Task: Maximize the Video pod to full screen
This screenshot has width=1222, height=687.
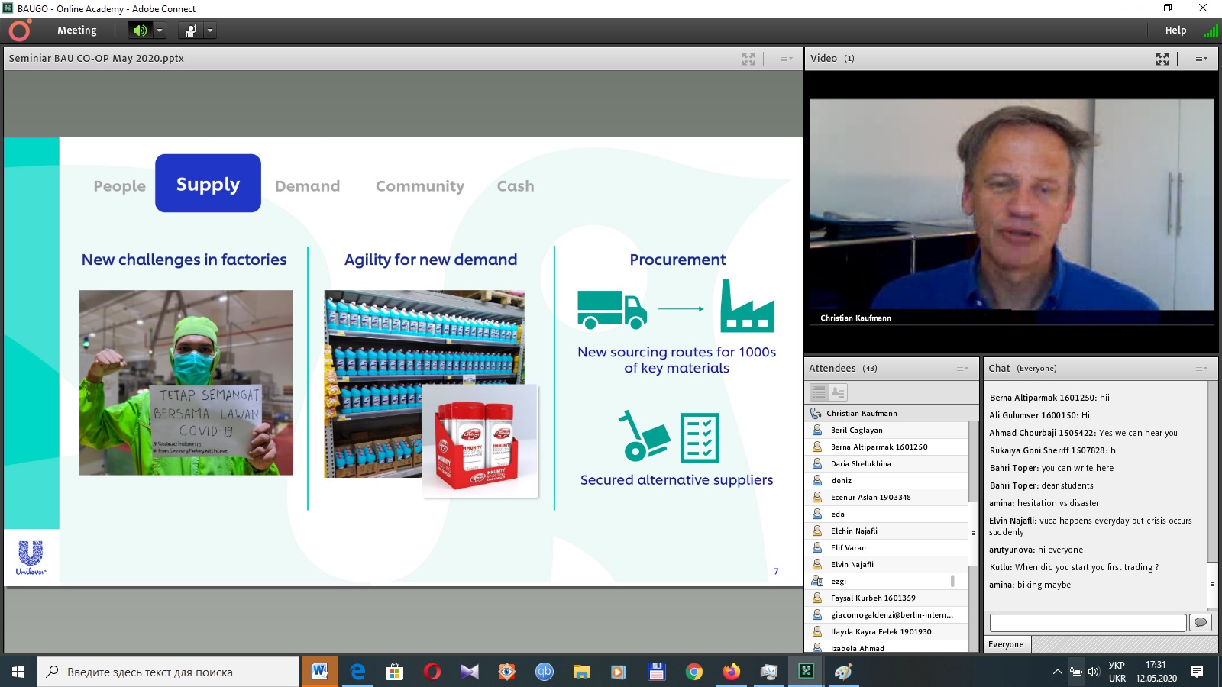Action: [1162, 59]
